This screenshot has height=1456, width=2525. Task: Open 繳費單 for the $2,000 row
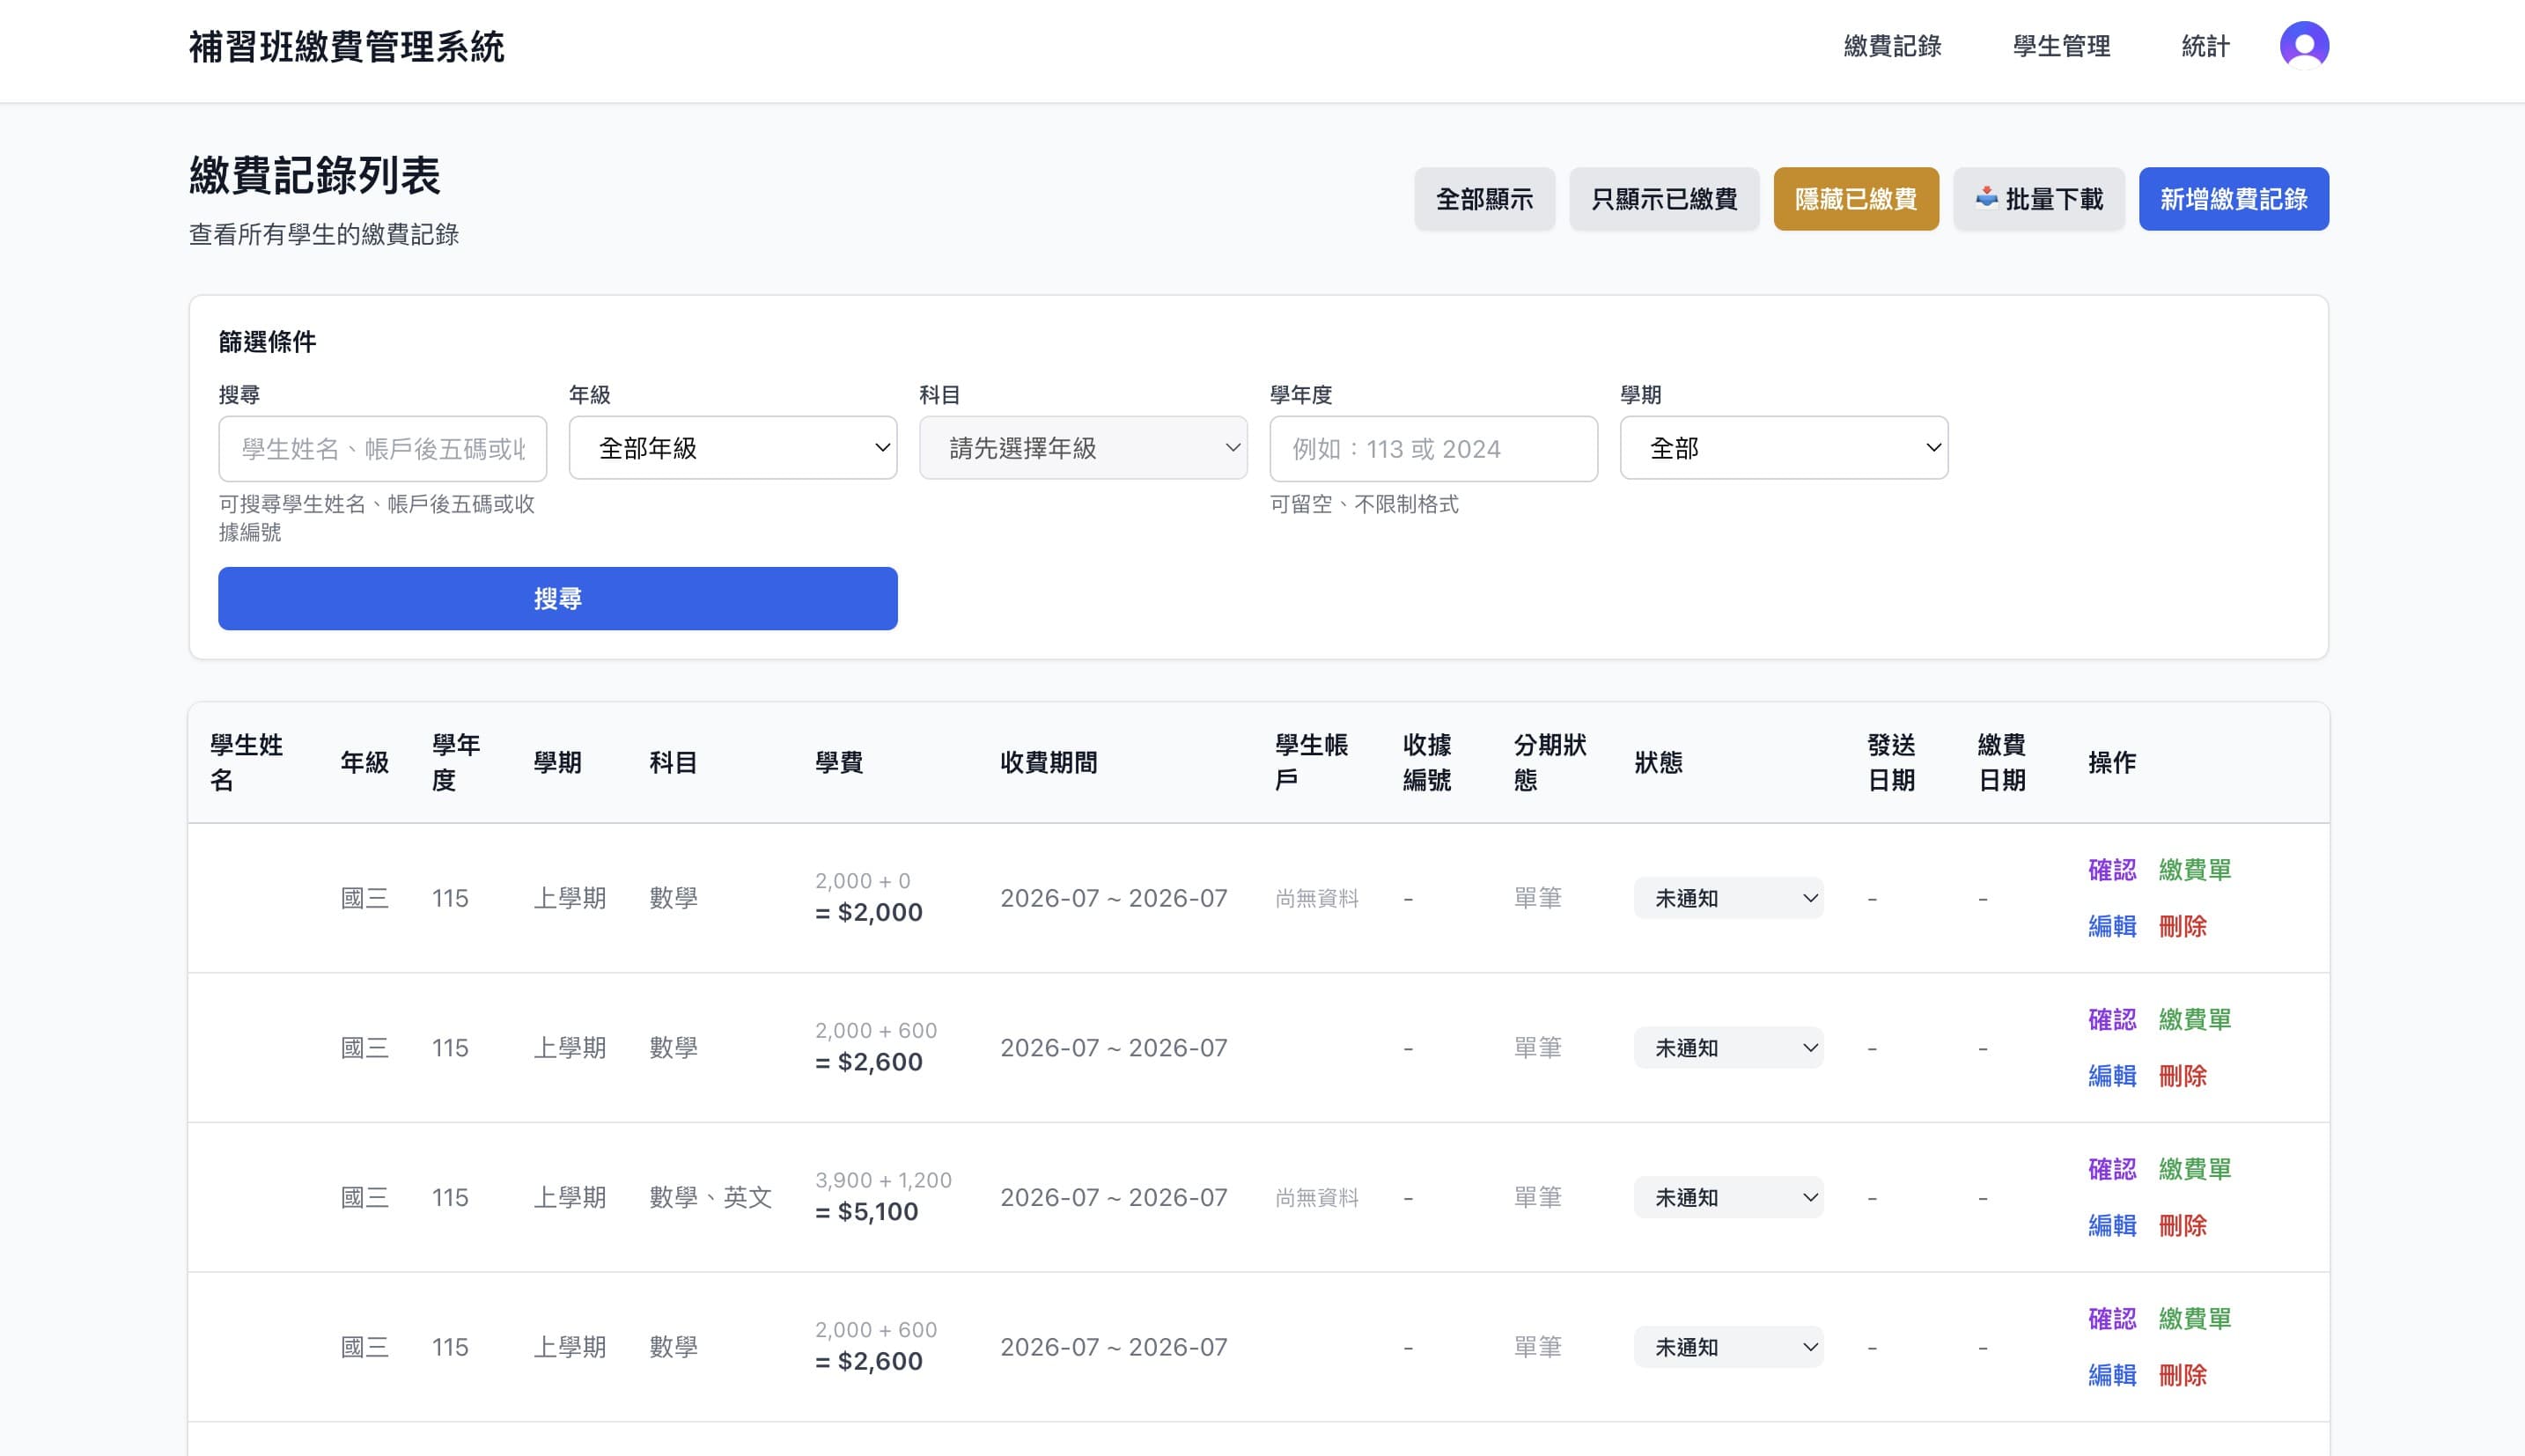tap(2195, 870)
